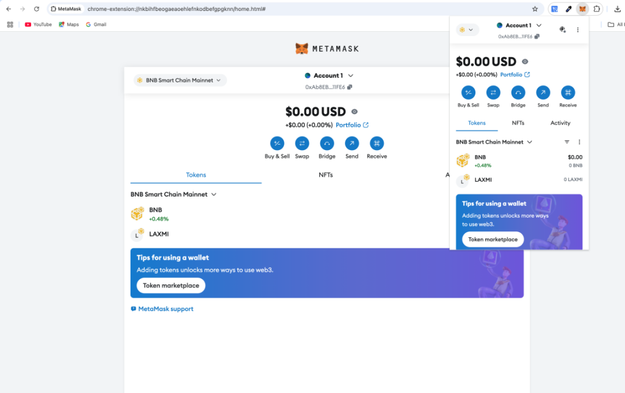Open the BNB Smart Chain Mainnet network selector
Image resolution: width=625 pixels, height=393 pixels.
coord(180,80)
